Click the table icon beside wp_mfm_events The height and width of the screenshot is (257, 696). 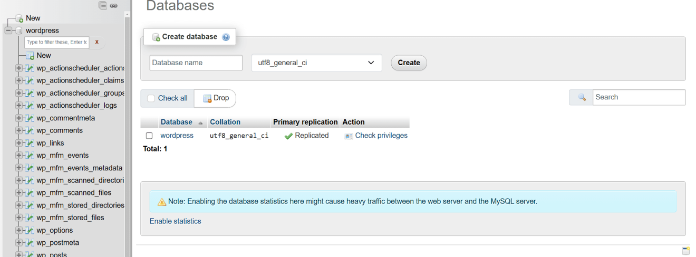(x=31, y=155)
